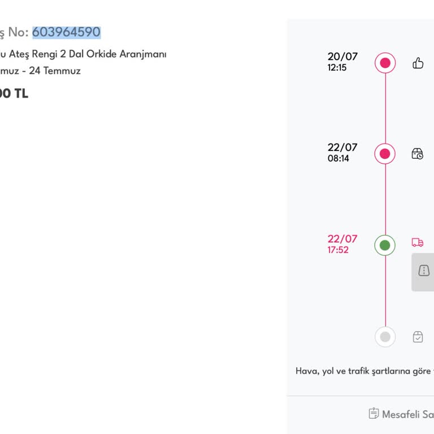Screen dimensions: 434x434
Task: Click the TL price amount
Action: (x=14, y=94)
